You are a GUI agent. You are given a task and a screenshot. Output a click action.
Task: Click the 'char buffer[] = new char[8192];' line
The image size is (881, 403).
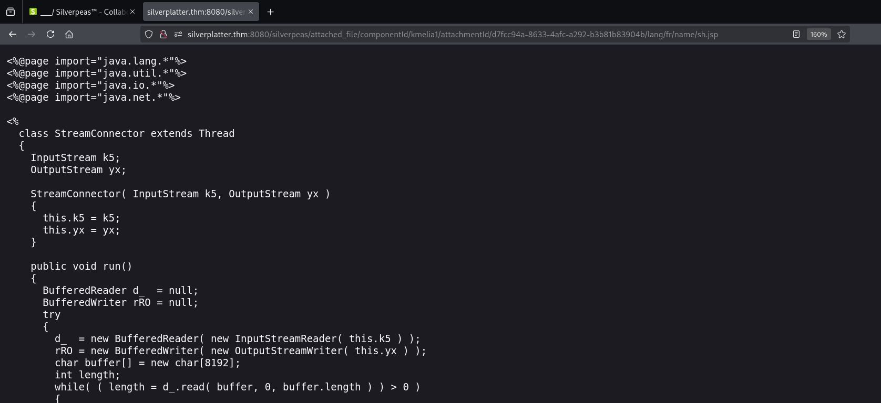(147, 363)
